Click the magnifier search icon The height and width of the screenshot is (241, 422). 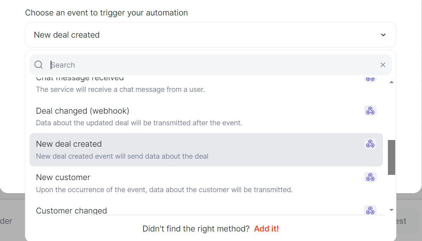coord(39,65)
